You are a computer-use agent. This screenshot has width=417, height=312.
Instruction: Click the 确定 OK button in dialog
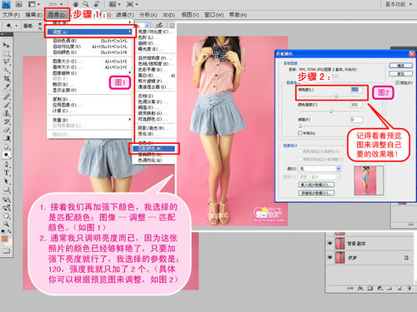click(401, 66)
